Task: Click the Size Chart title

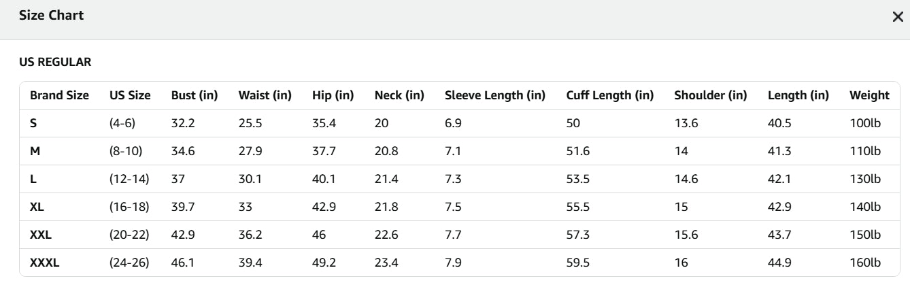Action: click(52, 16)
